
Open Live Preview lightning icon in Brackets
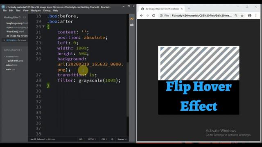click(132, 19)
